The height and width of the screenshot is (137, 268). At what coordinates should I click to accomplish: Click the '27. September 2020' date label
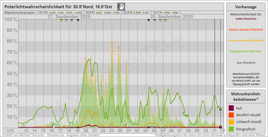[69, 17]
